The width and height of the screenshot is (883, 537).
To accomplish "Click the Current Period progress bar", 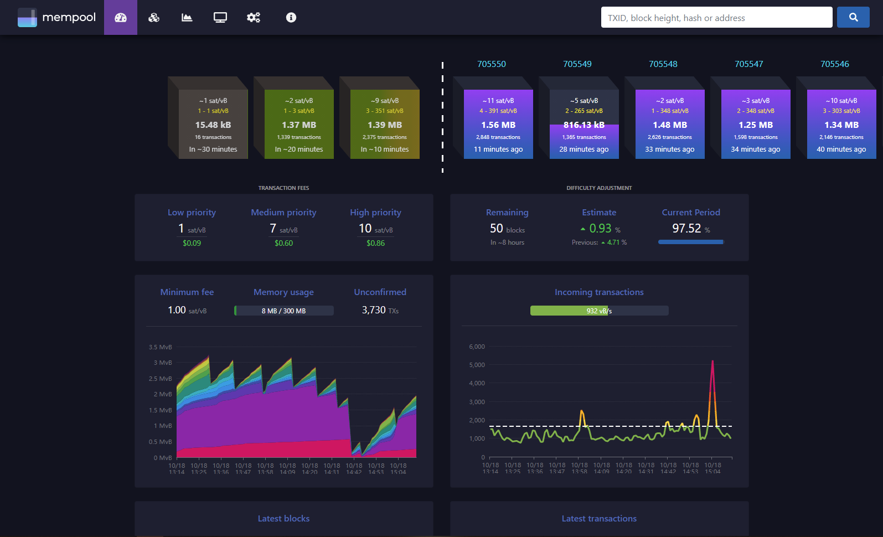I will (x=691, y=242).
